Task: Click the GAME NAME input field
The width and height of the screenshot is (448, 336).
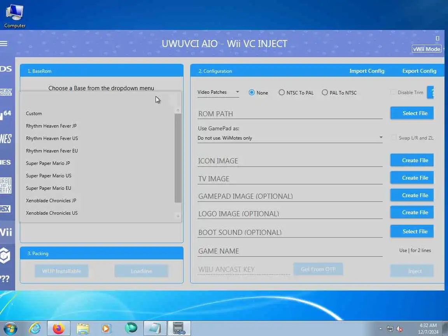Action: coord(290,251)
